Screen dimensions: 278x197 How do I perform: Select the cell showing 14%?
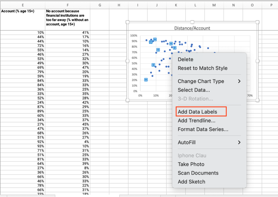68,50
